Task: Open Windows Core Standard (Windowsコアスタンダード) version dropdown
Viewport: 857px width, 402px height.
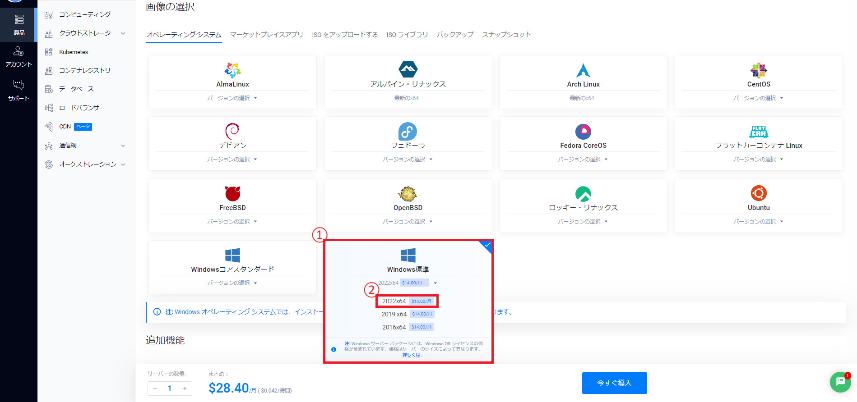Action: 232,283
